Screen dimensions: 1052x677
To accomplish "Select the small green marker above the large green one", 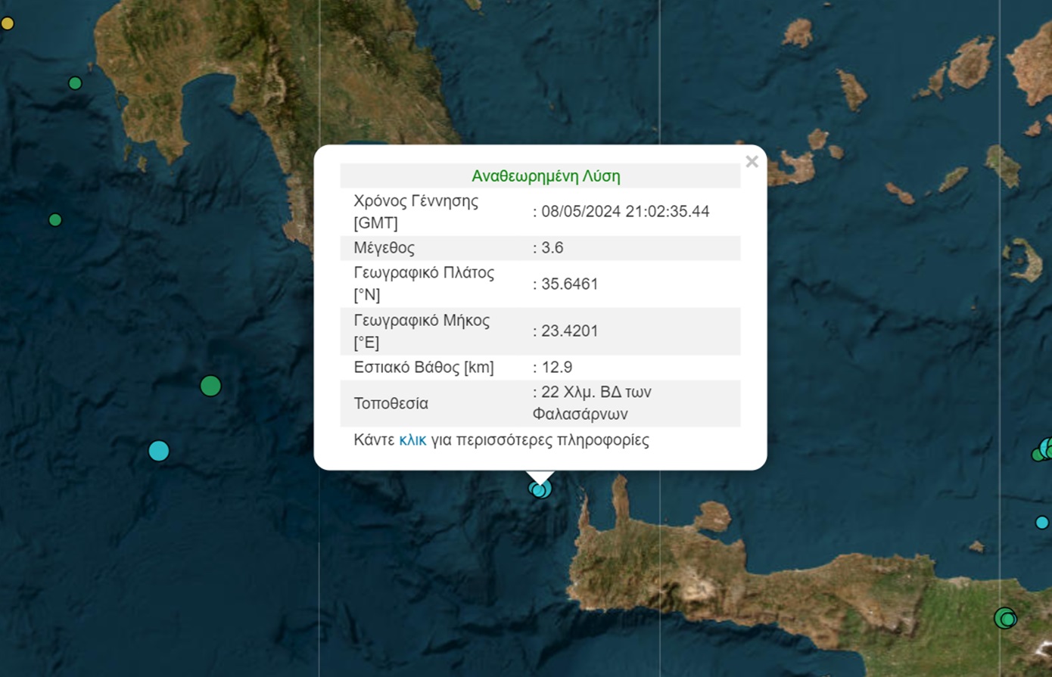I will [x=55, y=220].
